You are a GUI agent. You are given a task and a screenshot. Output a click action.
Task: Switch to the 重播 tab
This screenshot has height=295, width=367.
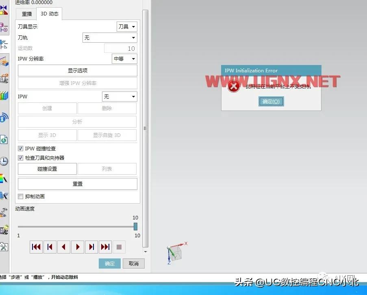coord(27,14)
